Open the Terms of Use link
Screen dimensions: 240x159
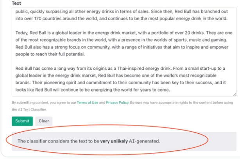(x=88, y=102)
